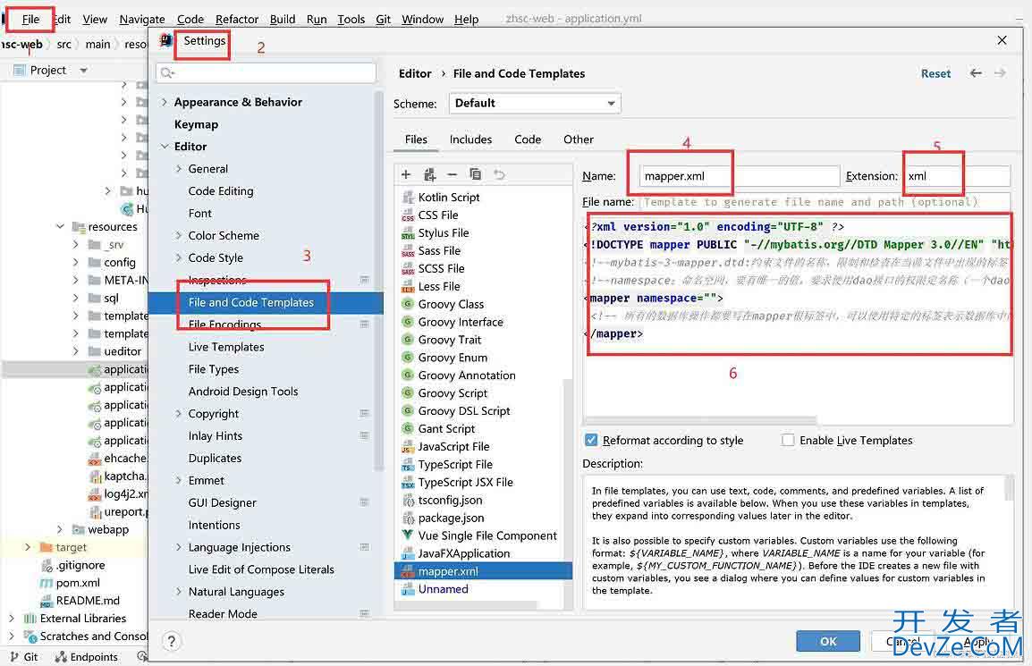The image size is (1032, 666).
Task: Click the Copy Template toolbar icon
Action: tap(475, 174)
